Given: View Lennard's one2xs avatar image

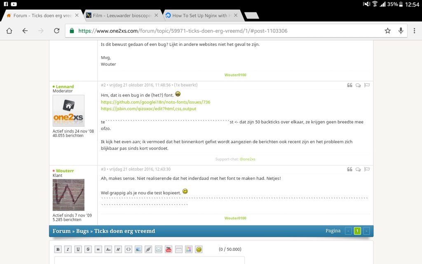Looking at the screenshot, I should [68, 111].
